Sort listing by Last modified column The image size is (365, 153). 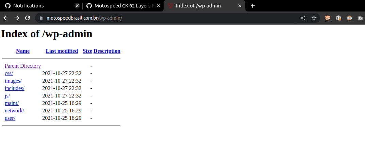pos(62,51)
